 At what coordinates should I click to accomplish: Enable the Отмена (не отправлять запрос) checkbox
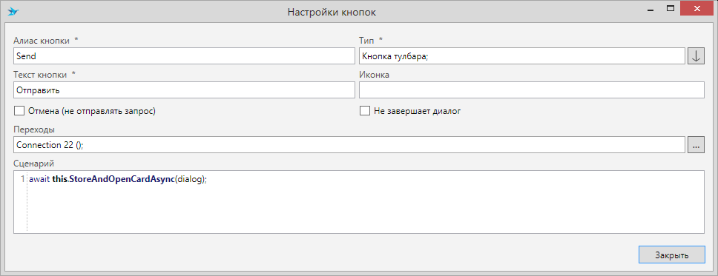tap(19, 111)
